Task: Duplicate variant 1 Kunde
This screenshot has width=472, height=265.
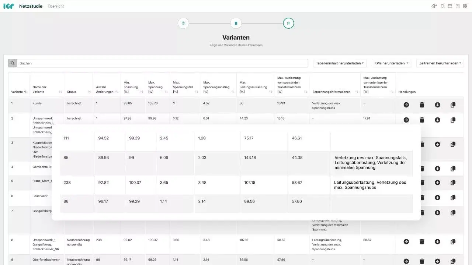Action: coord(453,105)
